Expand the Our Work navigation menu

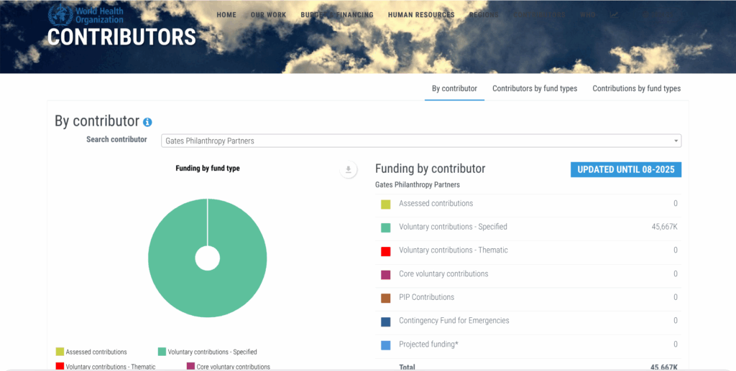(x=268, y=15)
